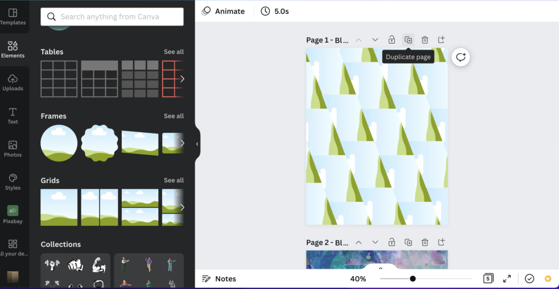Insert the plain 4x3 outlined table
This screenshot has height=289, width=559.
[59, 78]
